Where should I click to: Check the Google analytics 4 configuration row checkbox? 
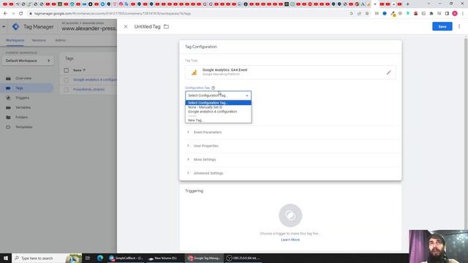click(x=67, y=80)
